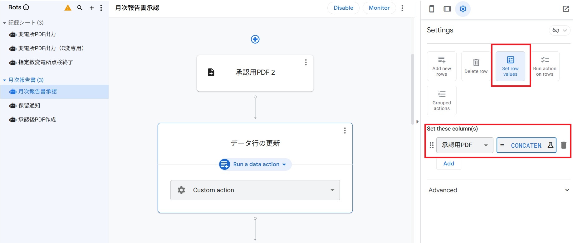Switch to mobile preview icon
Image resolution: width=573 pixels, height=243 pixels.
(432, 9)
